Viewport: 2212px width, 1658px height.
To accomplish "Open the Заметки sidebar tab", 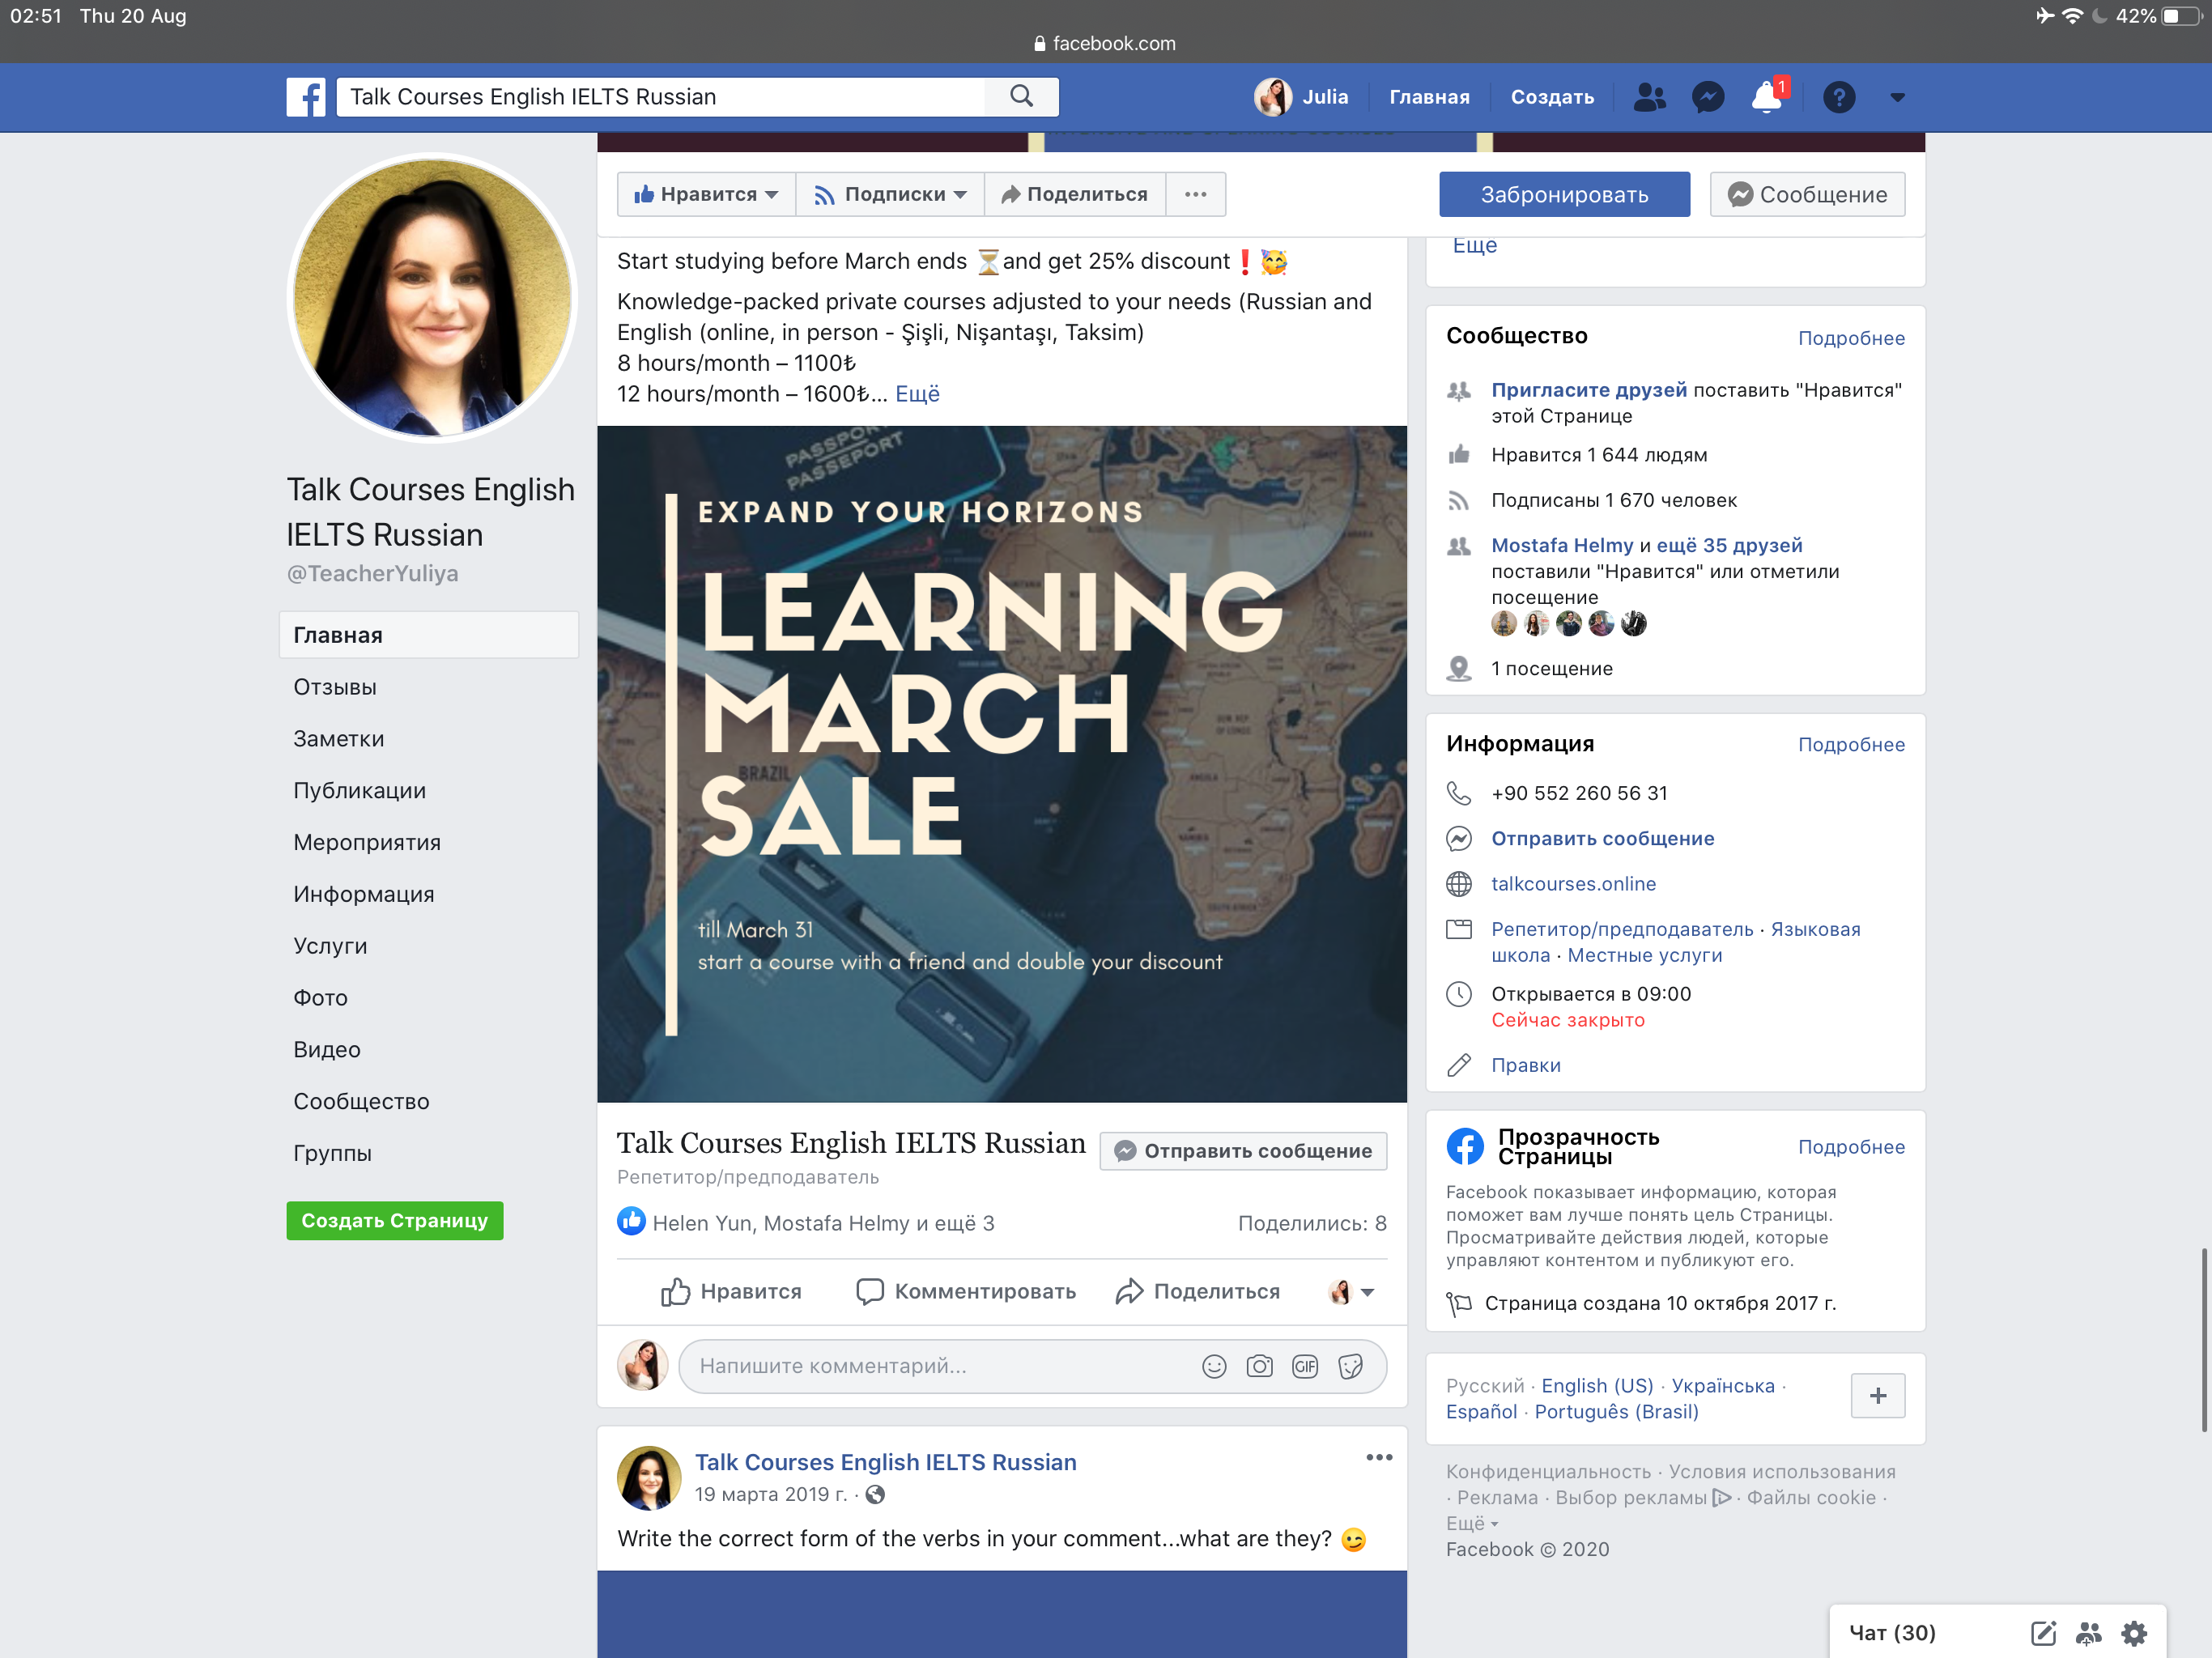I will [x=339, y=739].
